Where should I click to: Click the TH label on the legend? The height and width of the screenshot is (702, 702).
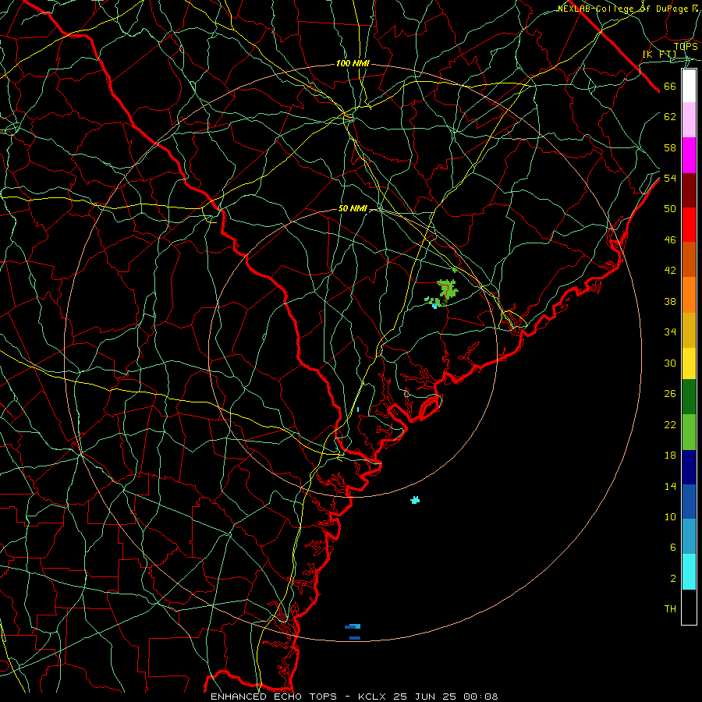click(x=670, y=609)
